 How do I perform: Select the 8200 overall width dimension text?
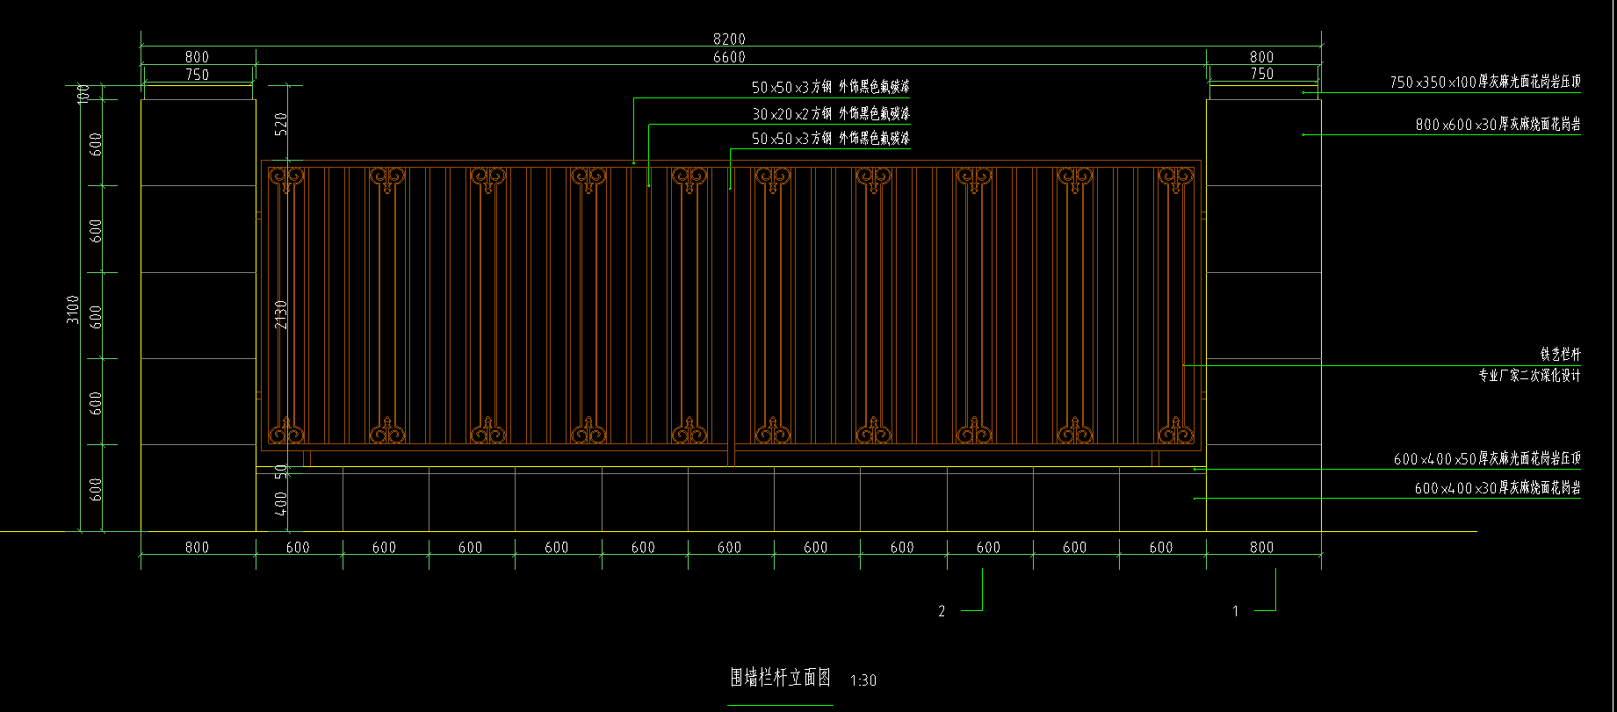729,40
